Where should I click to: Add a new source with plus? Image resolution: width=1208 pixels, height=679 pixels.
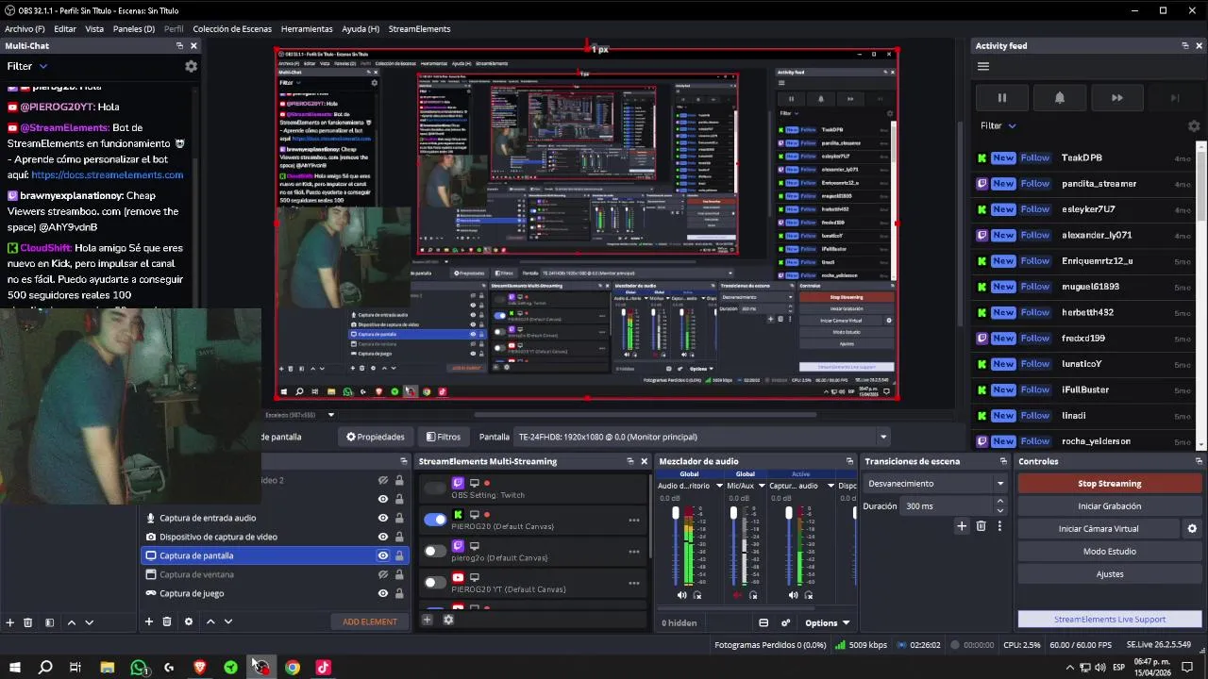[x=148, y=621]
